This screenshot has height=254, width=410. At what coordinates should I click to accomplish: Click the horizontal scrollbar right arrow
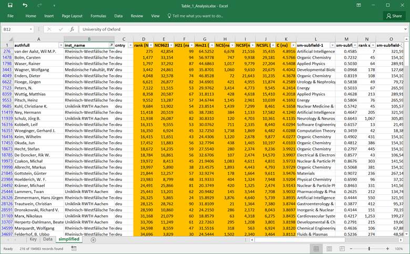(x=401, y=240)
